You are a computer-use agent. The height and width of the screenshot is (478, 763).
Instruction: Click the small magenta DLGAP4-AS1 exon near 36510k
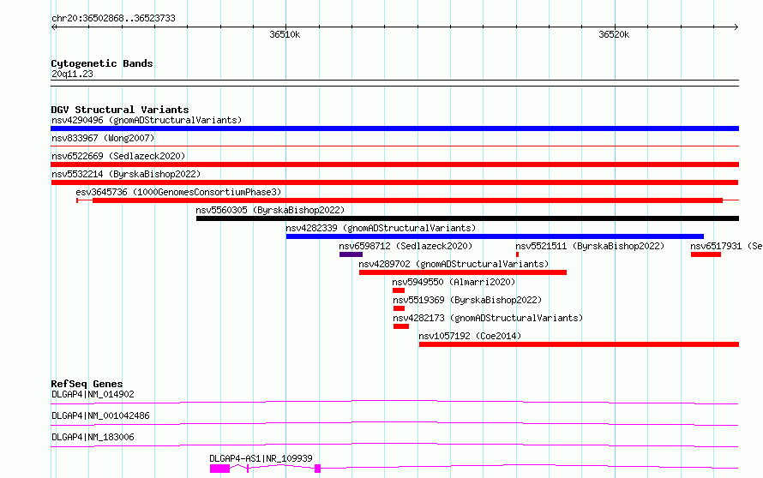click(x=318, y=469)
